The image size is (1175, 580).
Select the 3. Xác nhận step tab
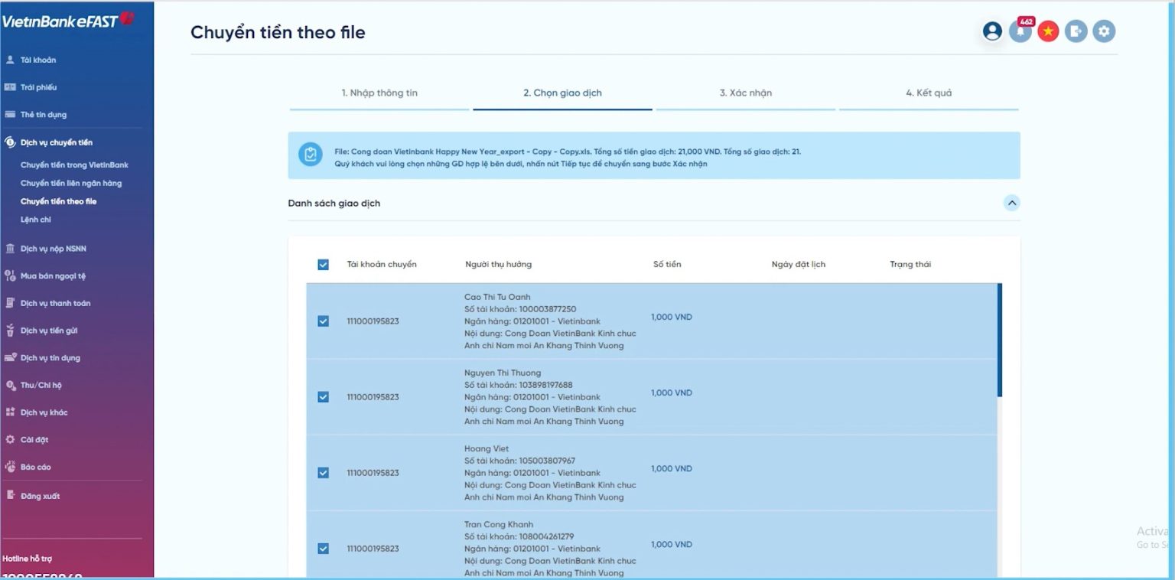click(x=745, y=93)
